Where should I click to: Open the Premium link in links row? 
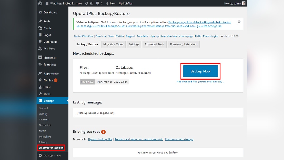point(101,36)
